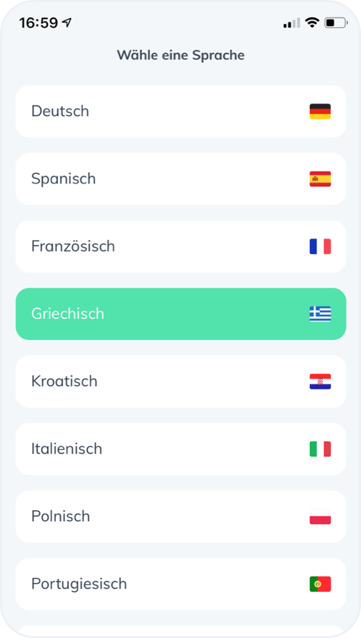
Task: Tap the location arrow beside the clock
Action: pyautogui.click(x=66, y=23)
